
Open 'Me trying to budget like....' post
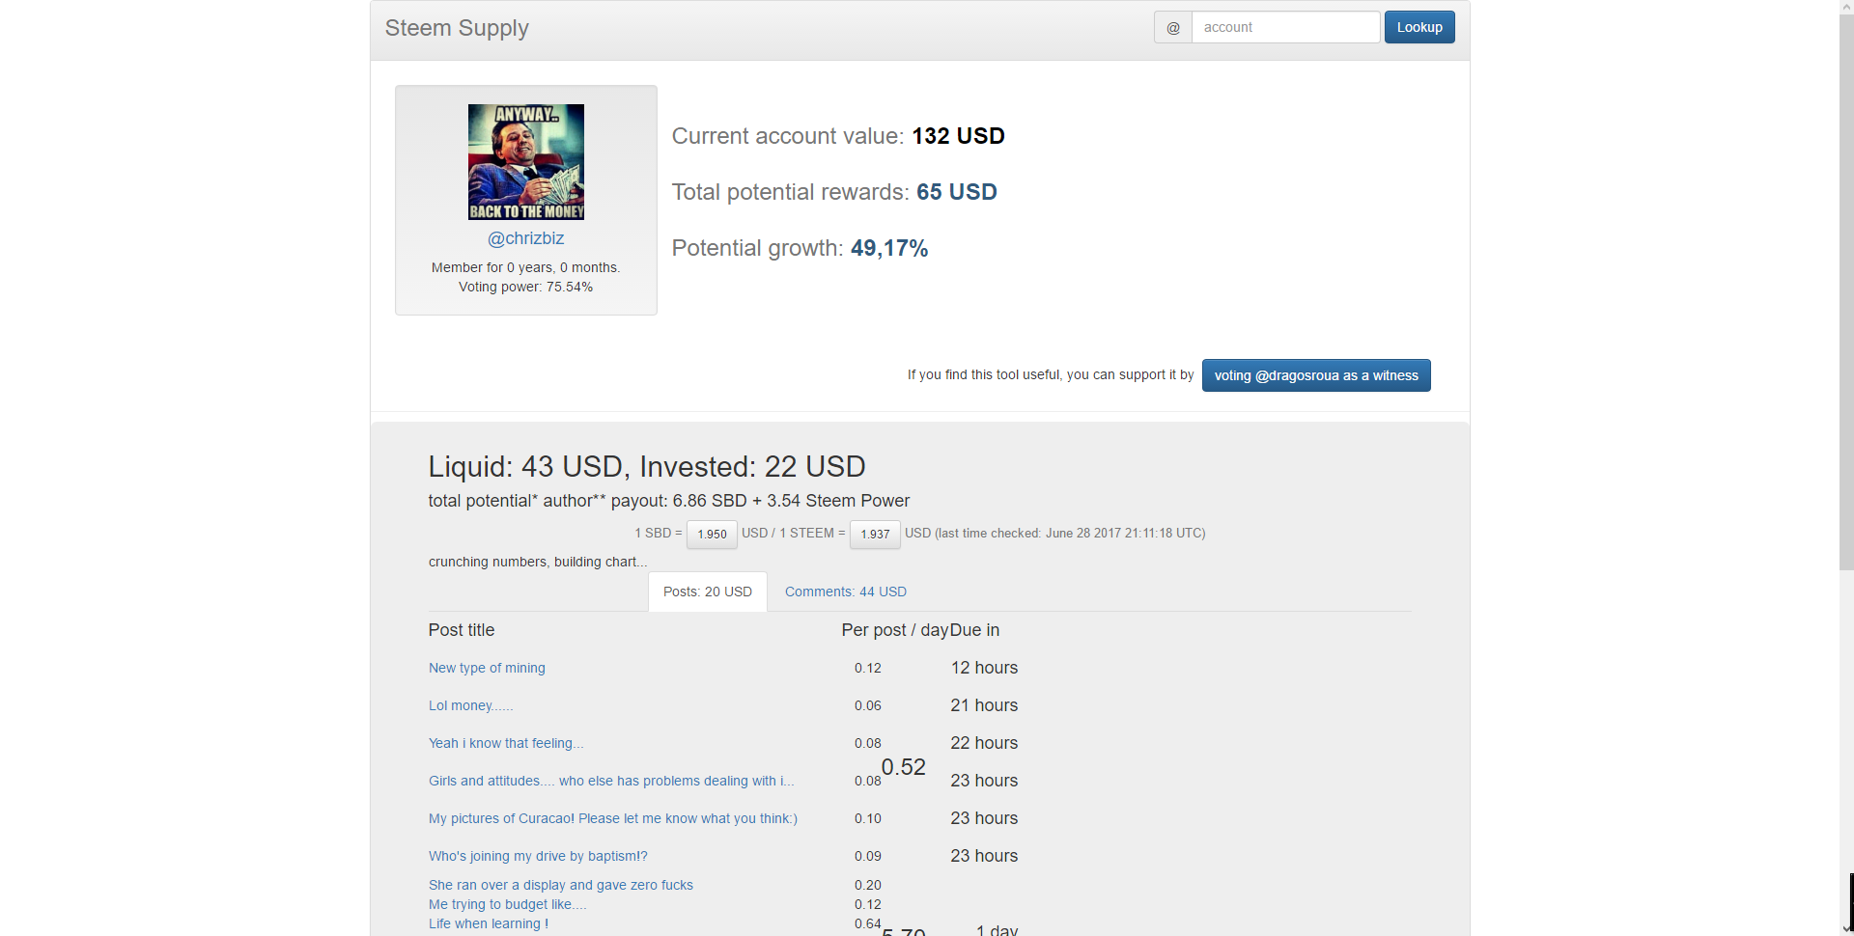click(508, 904)
